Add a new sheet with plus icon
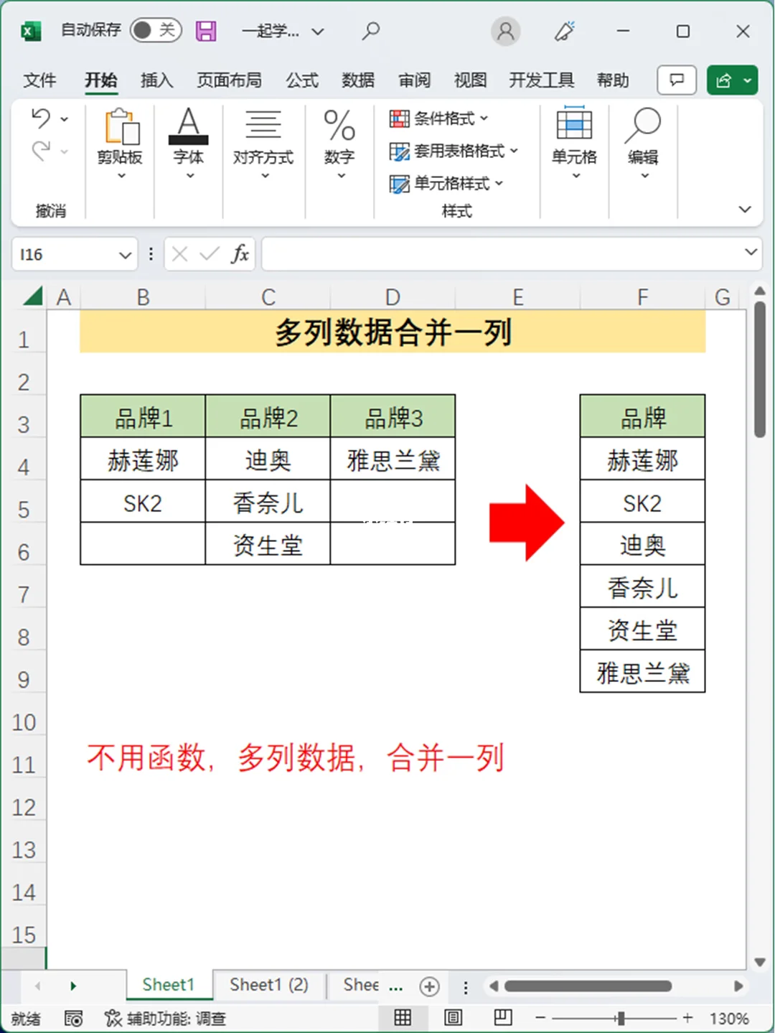Screen dimensions: 775x1033 tap(429, 986)
